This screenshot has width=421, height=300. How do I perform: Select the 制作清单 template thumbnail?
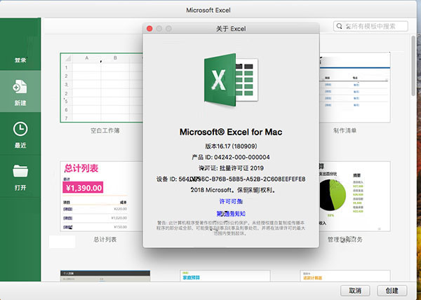tap(354, 88)
